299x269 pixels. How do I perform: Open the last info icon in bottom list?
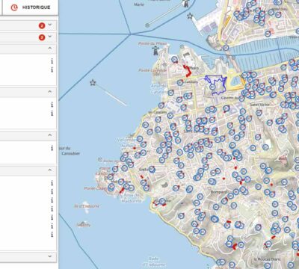[52, 235]
